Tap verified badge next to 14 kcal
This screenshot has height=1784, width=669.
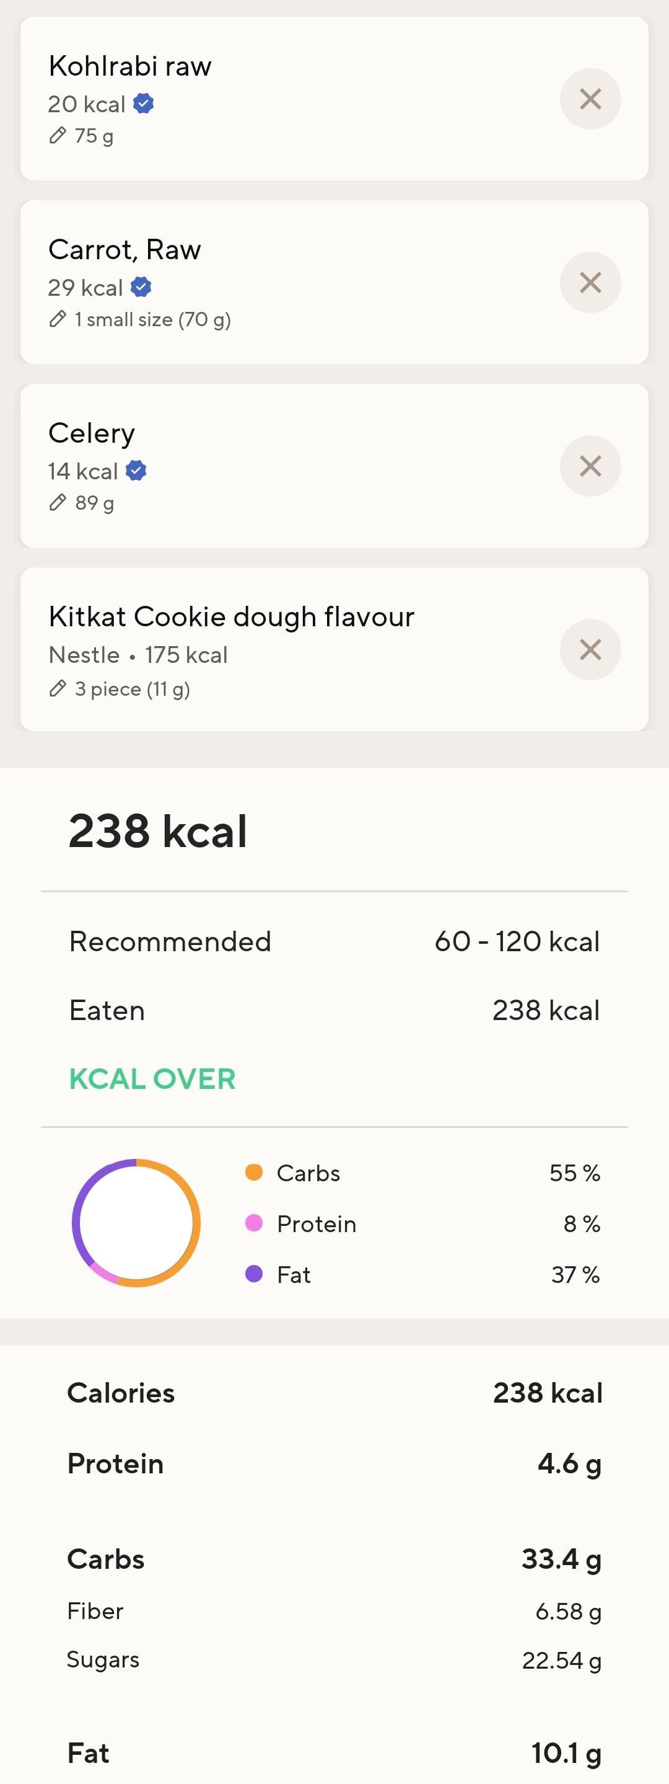pyautogui.click(x=136, y=471)
